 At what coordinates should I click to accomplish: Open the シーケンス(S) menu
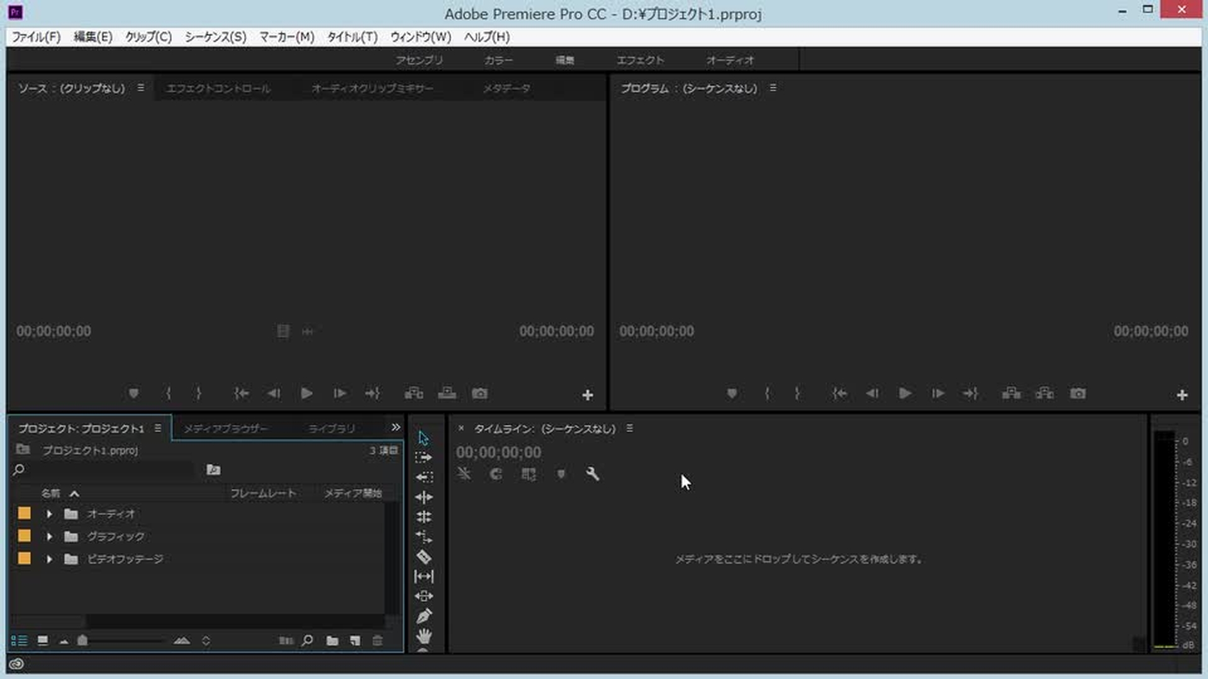[215, 37]
